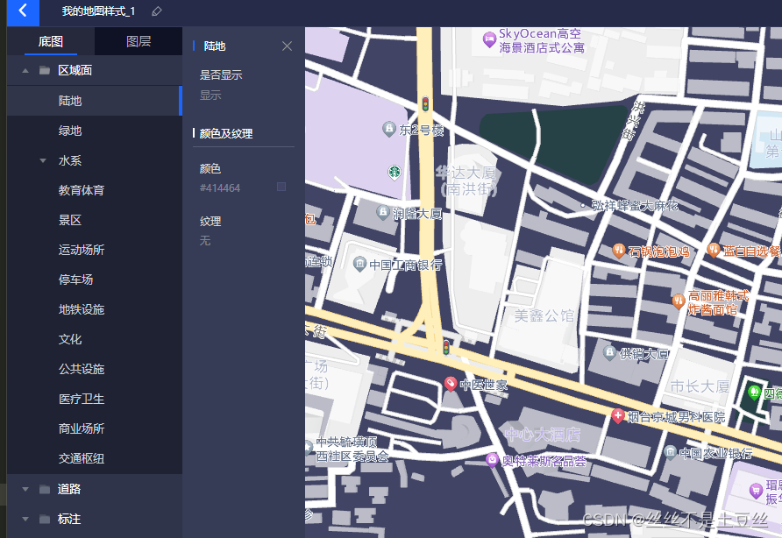Click the 蓝白自选餐 restaurant marker

(714, 250)
